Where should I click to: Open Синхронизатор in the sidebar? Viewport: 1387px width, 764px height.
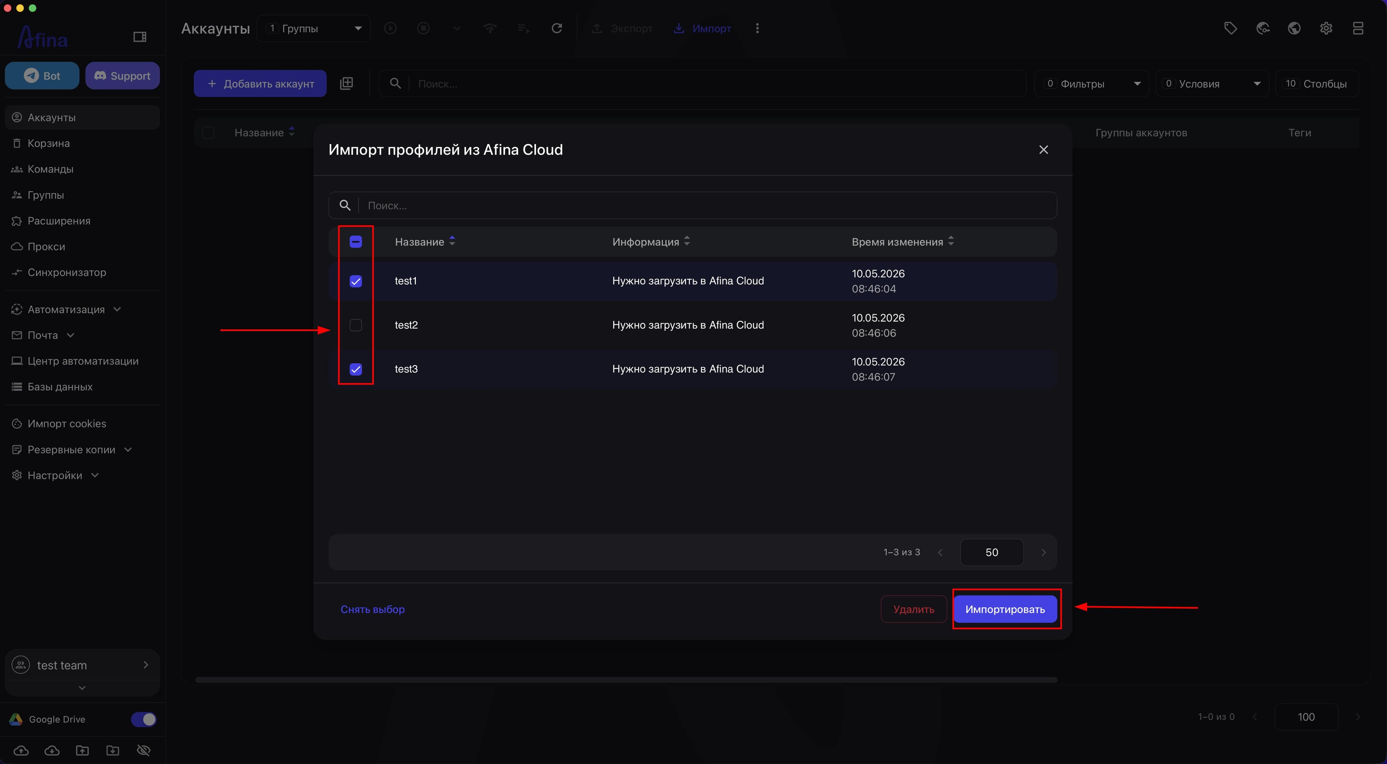click(x=82, y=272)
